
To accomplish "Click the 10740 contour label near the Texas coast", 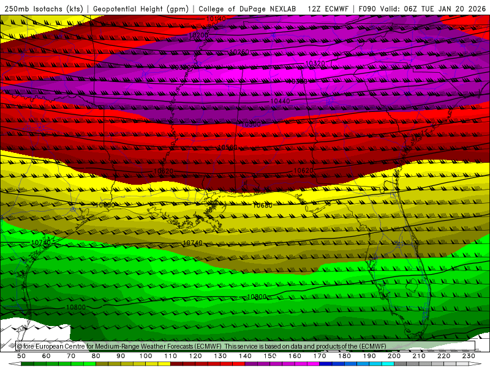I will tap(41, 242).
